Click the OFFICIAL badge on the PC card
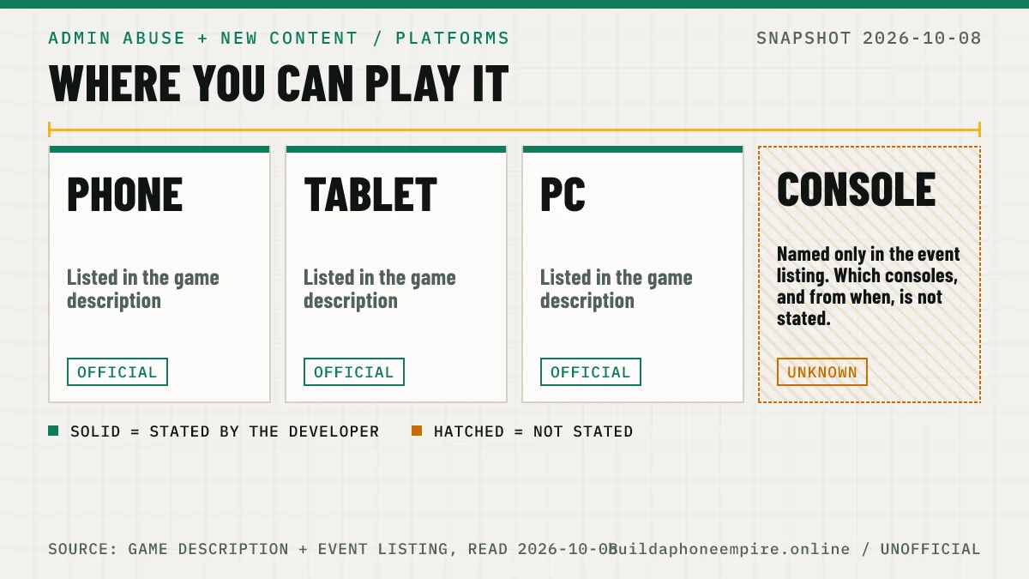1029x579 pixels. coord(591,372)
